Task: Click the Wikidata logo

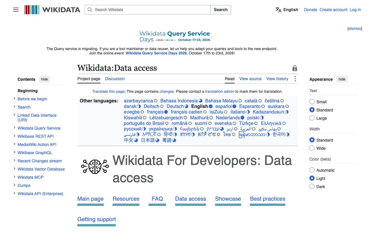Action: coord(52,10)
